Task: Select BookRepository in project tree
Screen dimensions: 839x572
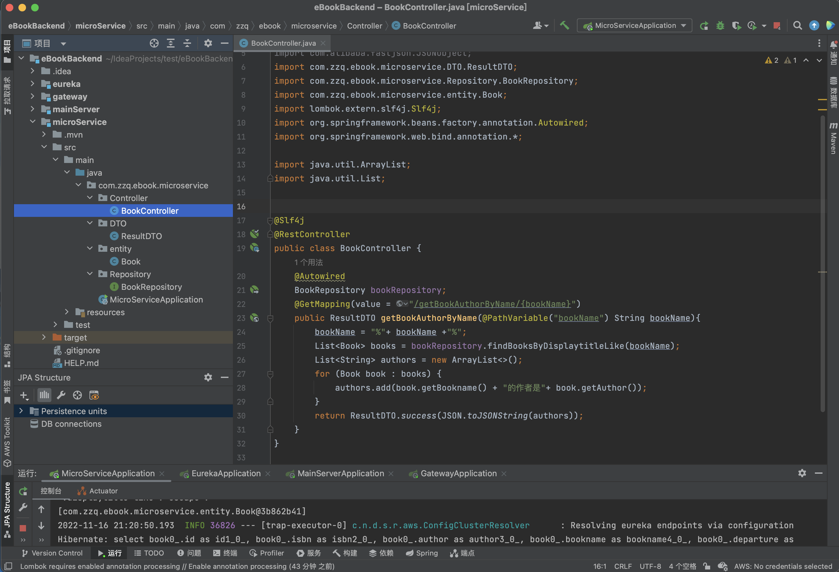Action: point(151,287)
